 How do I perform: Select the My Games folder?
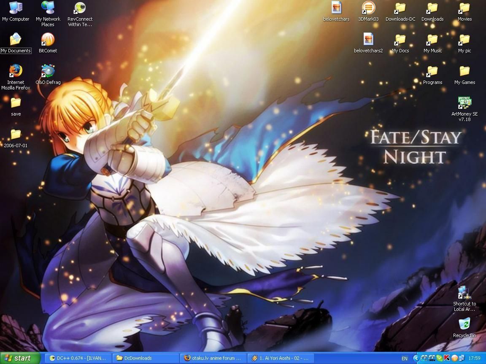tap(464, 75)
